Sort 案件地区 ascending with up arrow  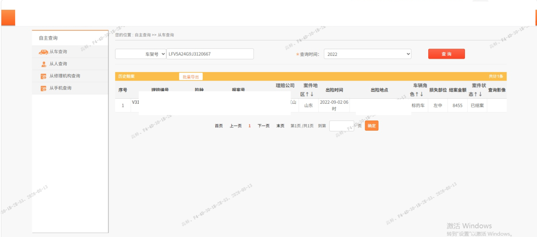click(x=307, y=94)
